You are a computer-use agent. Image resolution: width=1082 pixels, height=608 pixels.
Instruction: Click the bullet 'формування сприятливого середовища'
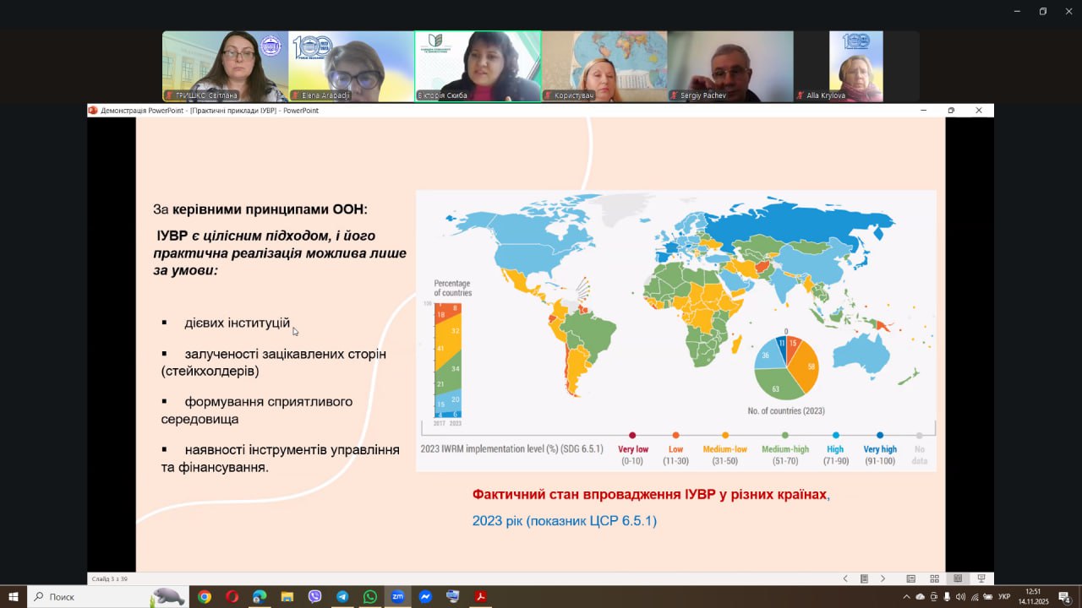[257, 410]
